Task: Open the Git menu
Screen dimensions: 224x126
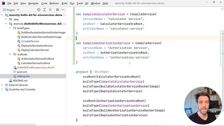Action: 87,3
